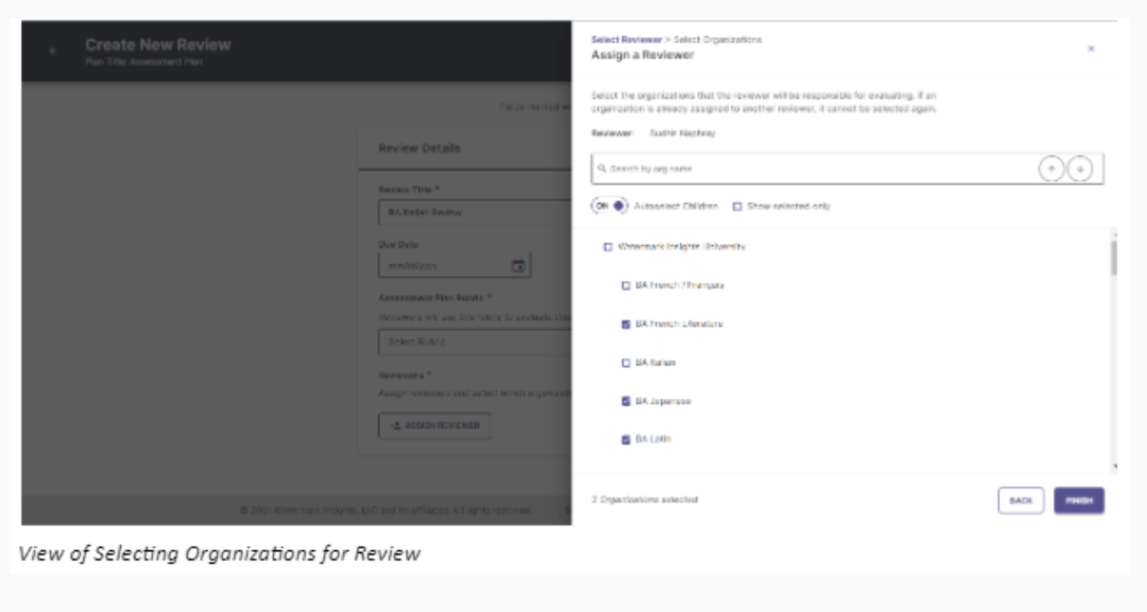Viewport: 1147px width, 612px height.
Task: Click the BACK button
Action: click(1021, 500)
